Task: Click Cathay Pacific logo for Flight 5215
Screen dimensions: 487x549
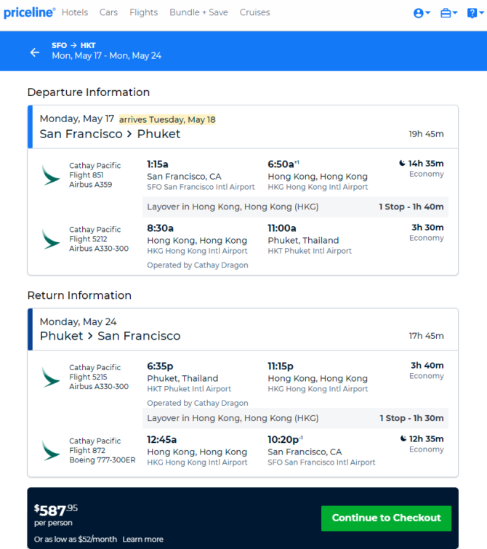Action: 51,377
